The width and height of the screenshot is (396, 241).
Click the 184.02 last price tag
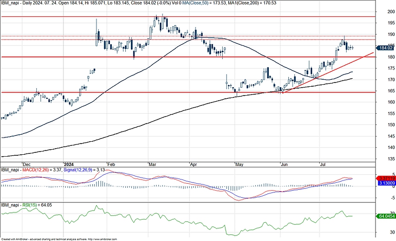385,48
